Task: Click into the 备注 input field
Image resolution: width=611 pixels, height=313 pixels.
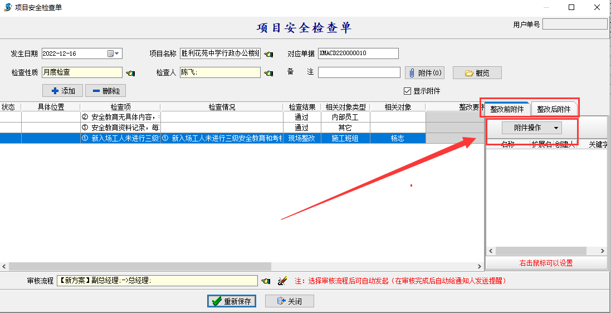Action: click(359, 72)
